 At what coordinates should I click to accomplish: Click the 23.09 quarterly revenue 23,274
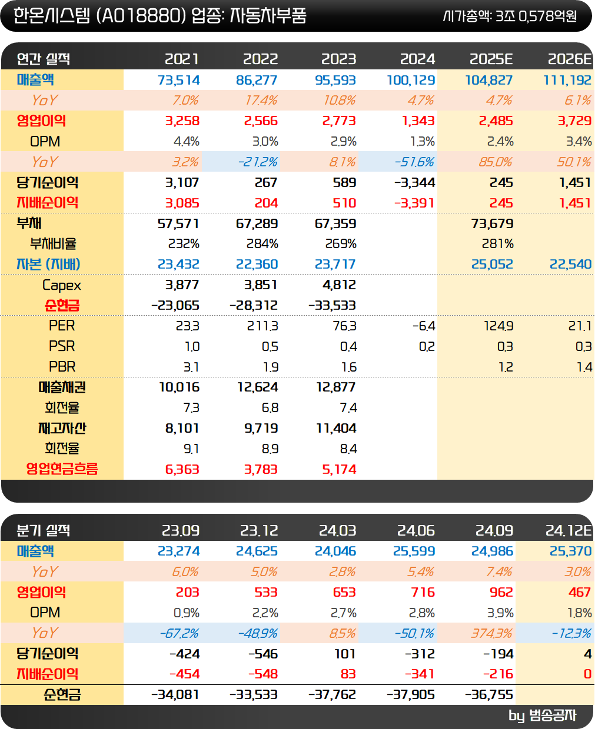(179, 551)
